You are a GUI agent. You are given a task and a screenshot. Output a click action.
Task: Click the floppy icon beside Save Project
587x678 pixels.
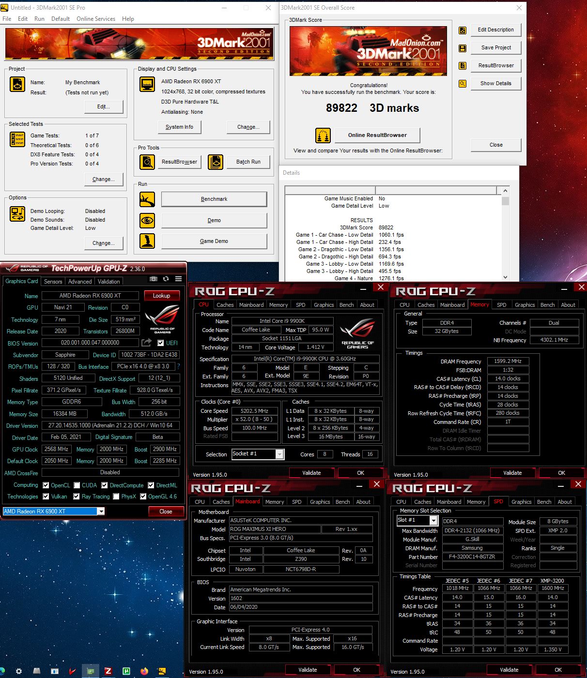pos(463,48)
